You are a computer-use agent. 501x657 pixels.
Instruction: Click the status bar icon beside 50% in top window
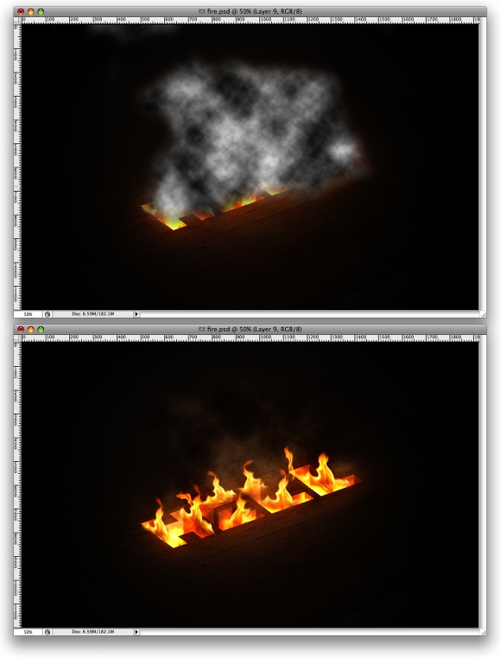pos(48,314)
